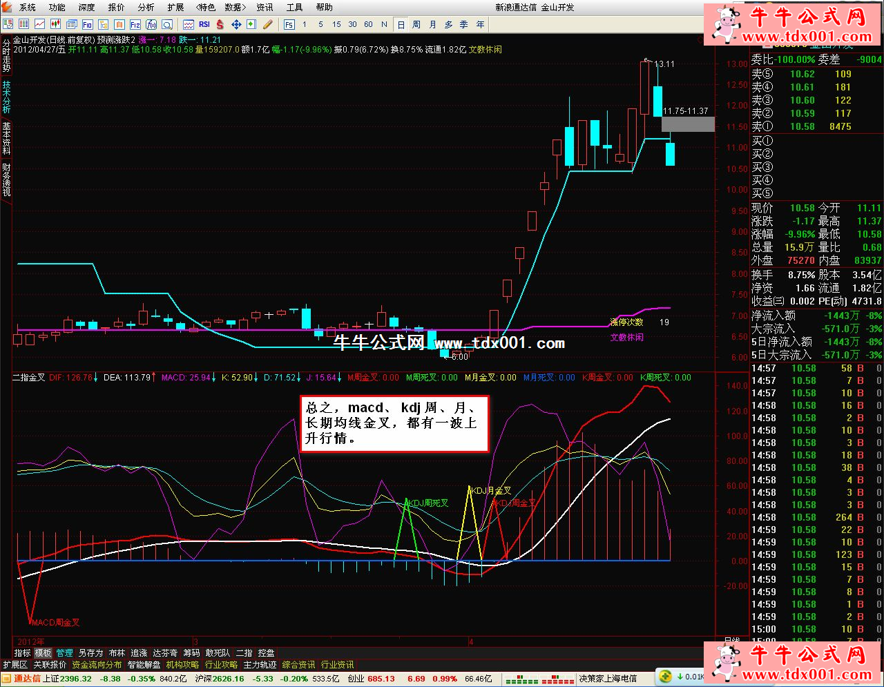Open the 系统 menu
Image resolution: width=884 pixels, height=687 pixels.
click(x=28, y=7)
